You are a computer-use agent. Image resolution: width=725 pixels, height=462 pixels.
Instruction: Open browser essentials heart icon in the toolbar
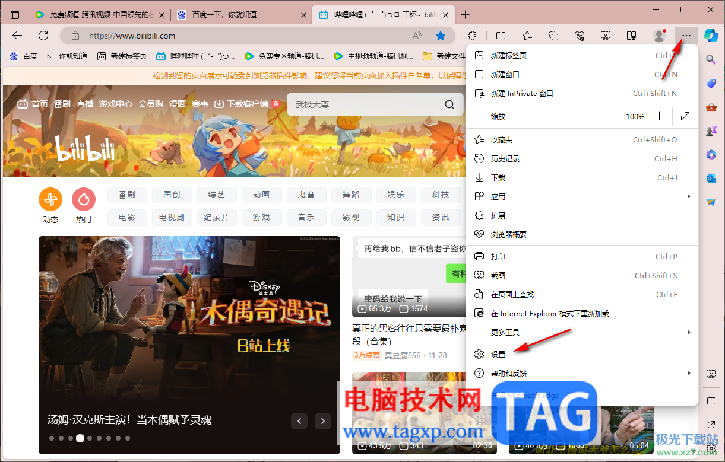(580, 36)
